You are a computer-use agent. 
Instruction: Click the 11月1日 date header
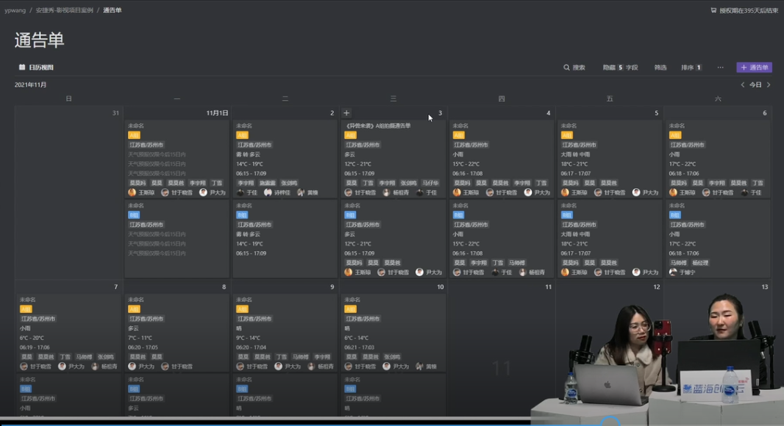pyautogui.click(x=217, y=113)
